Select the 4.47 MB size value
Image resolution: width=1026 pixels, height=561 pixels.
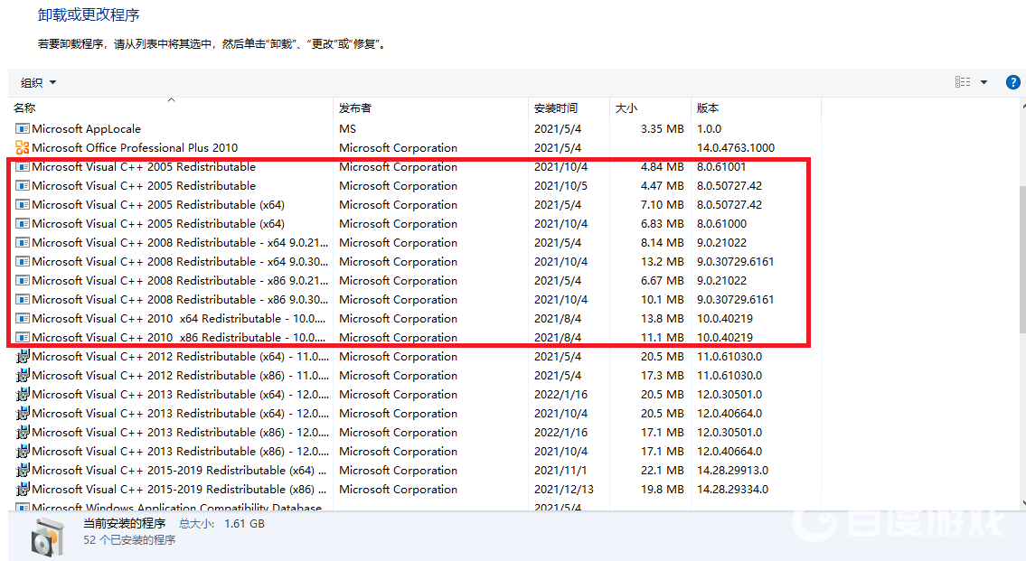tap(663, 186)
